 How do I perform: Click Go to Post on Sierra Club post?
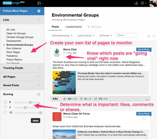[144, 49]
